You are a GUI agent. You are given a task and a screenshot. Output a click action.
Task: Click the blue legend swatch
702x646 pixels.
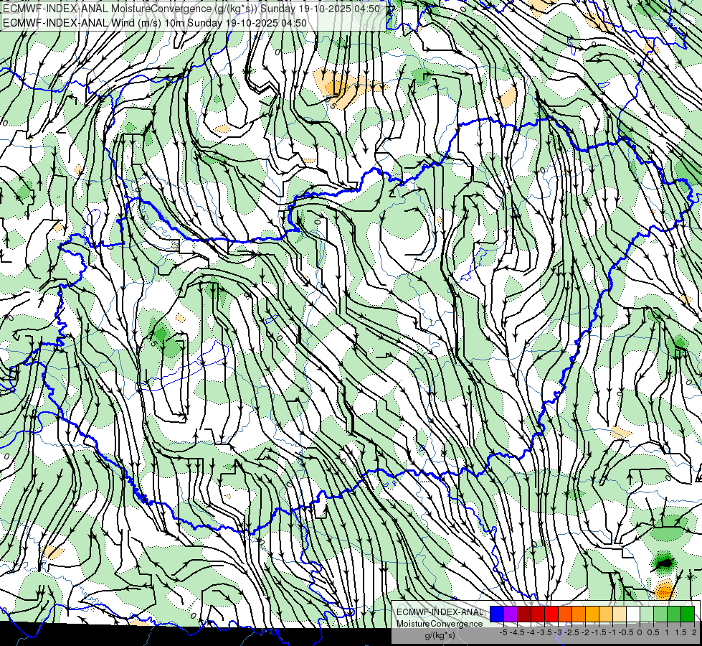pos(497,614)
